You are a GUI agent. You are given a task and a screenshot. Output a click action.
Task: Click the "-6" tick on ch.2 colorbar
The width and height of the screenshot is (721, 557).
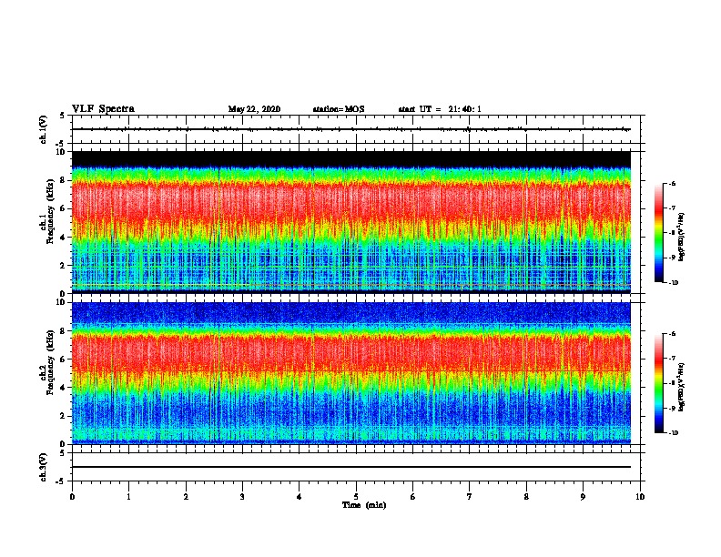coord(672,334)
